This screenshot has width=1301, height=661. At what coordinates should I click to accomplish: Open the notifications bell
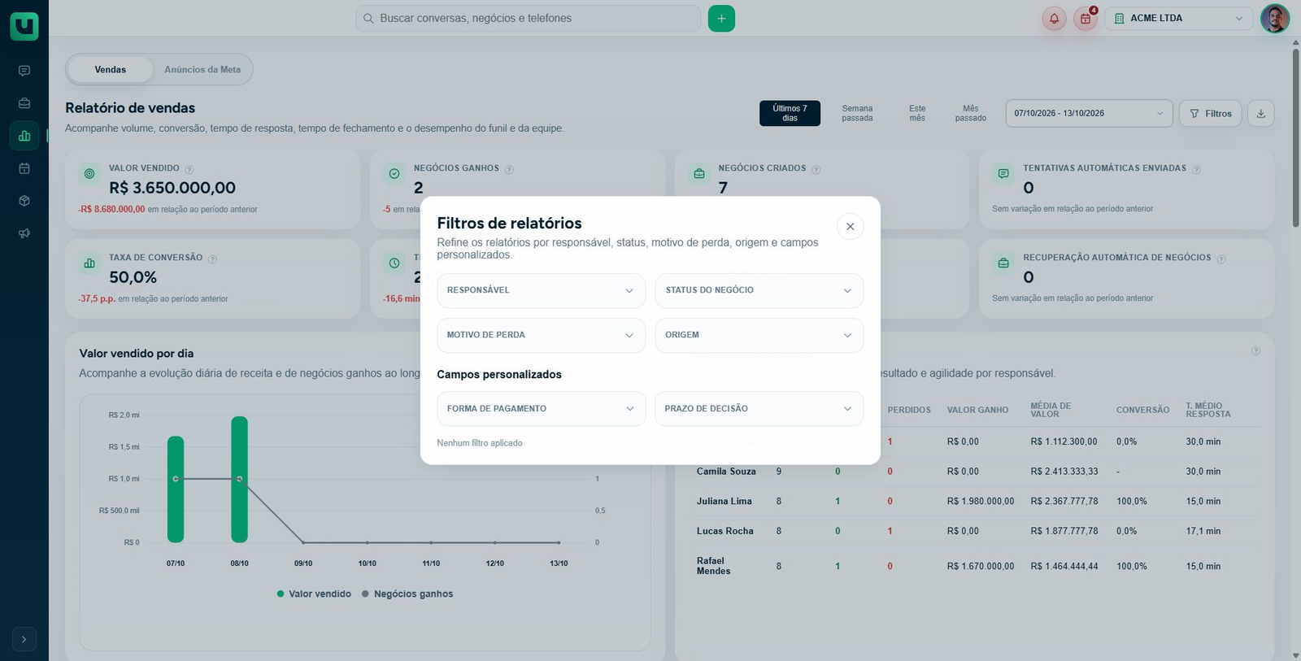pyautogui.click(x=1054, y=19)
